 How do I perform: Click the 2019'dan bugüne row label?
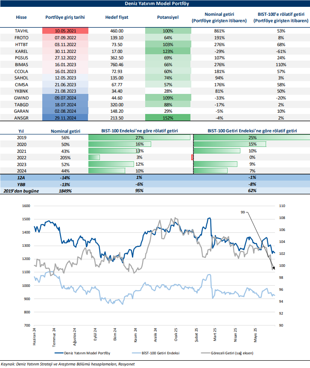click(x=21, y=191)
